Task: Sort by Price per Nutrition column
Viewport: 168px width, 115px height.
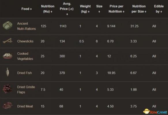Action: 116,9
